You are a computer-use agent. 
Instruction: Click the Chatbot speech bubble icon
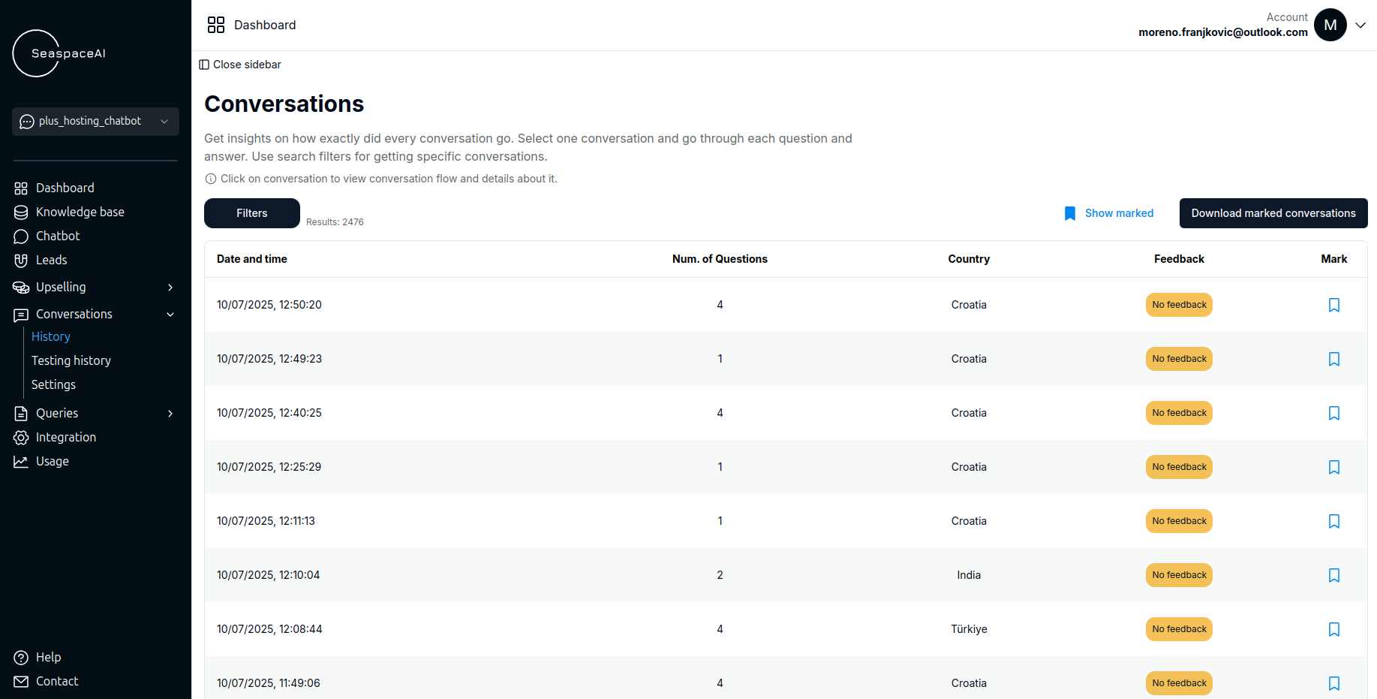click(21, 237)
